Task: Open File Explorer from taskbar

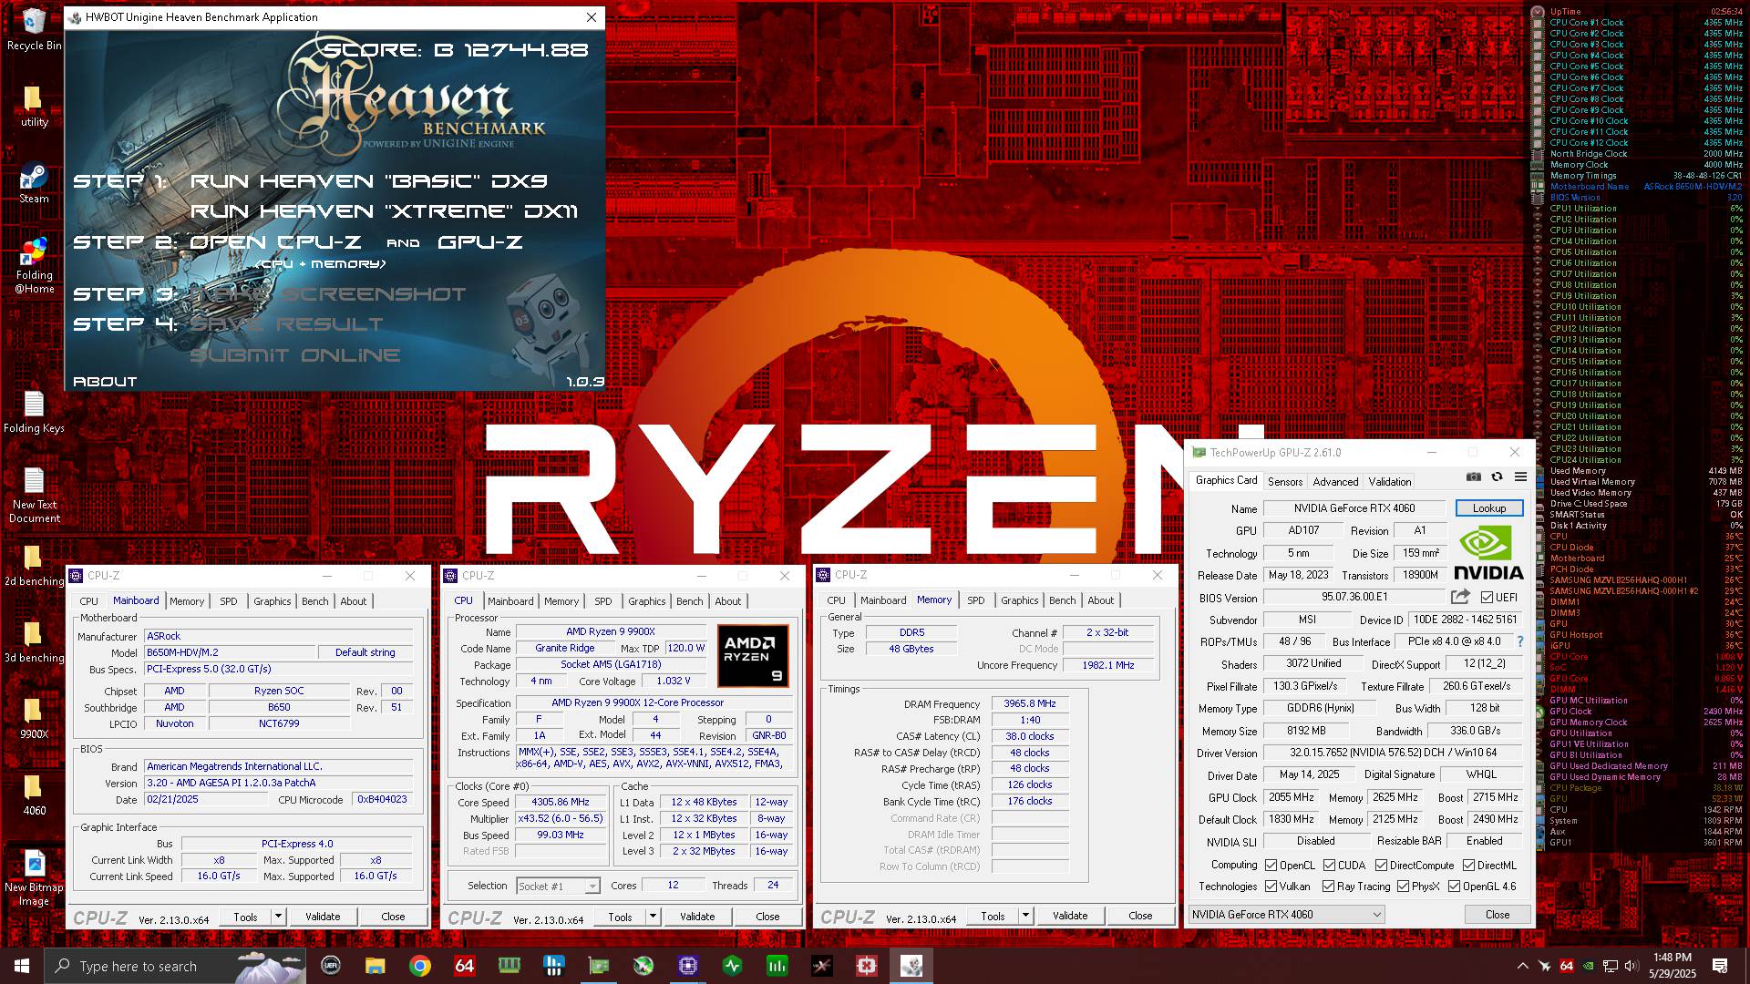Action: (375, 966)
